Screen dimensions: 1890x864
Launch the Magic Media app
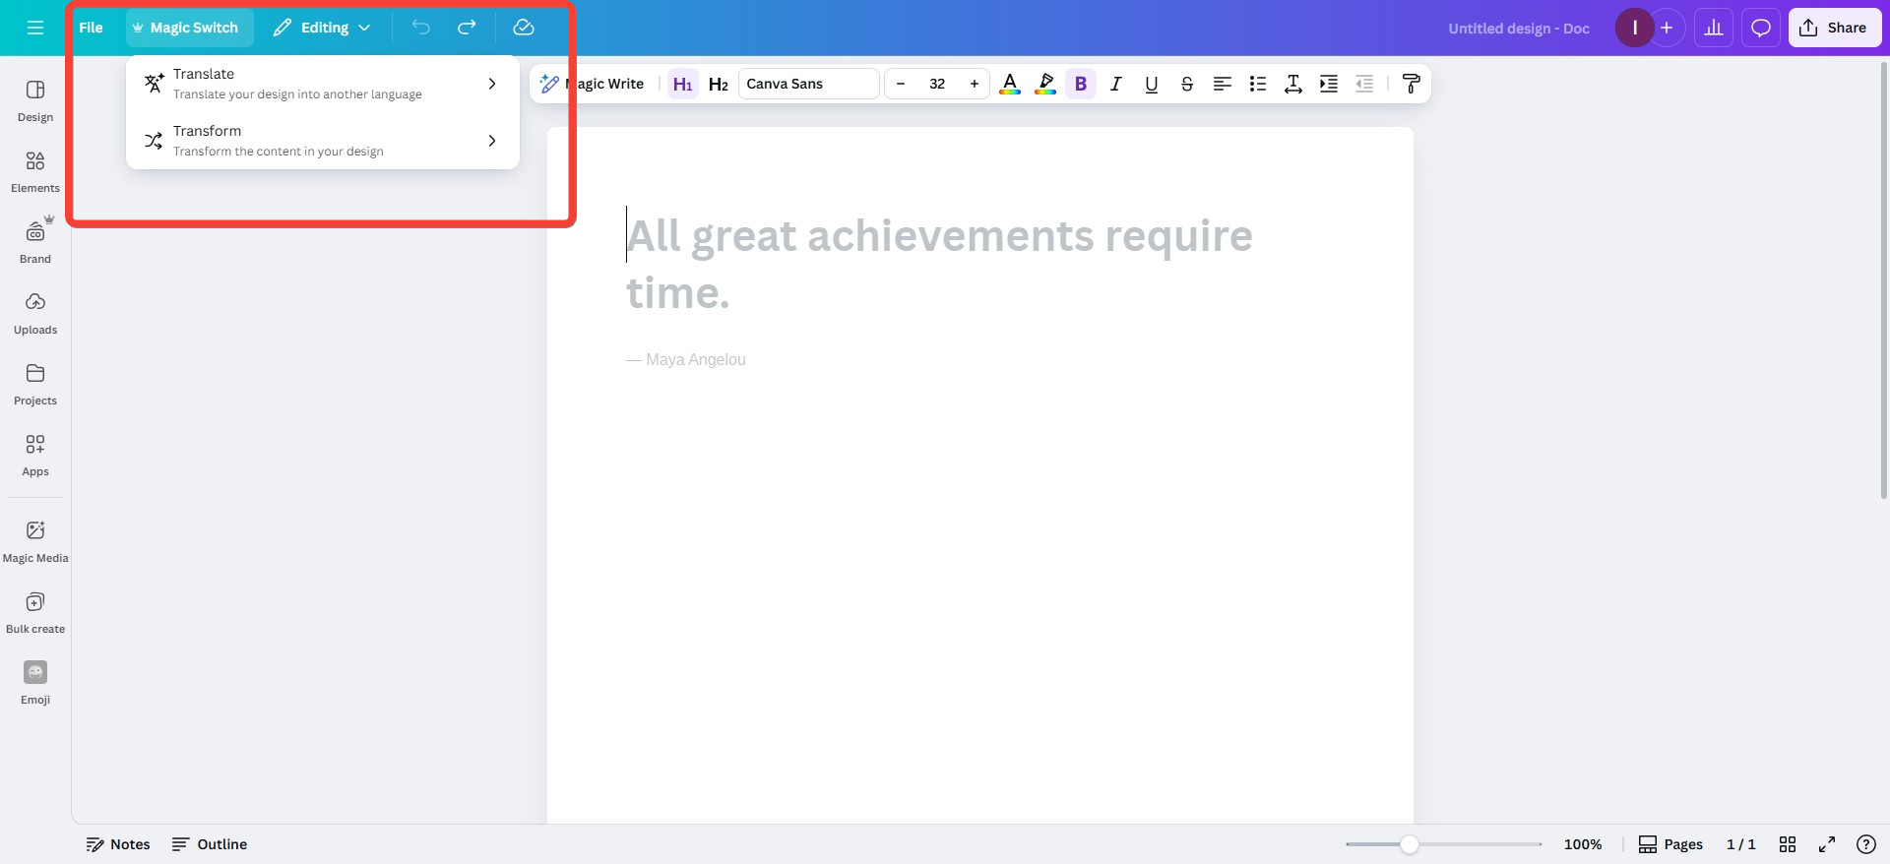pyautogui.click(x=35, y=541)
